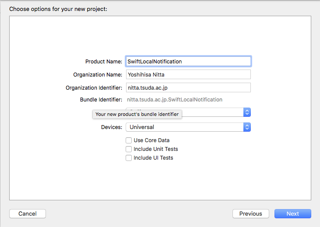This screenshot has height=227, width=320.
Task: Click the Organization Name label
Action: pyautogui.click(x=98, y=75)
